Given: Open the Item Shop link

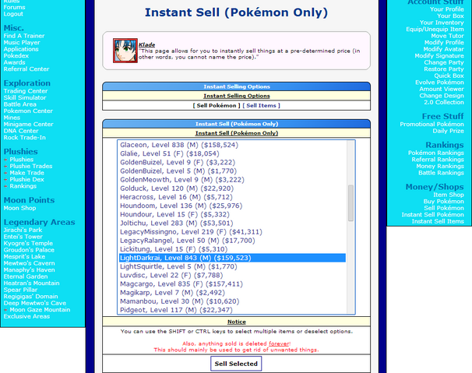Looking at the screenshot, I should coord(449,195).
